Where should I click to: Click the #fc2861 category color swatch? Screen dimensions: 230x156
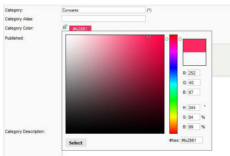point(80,28)
